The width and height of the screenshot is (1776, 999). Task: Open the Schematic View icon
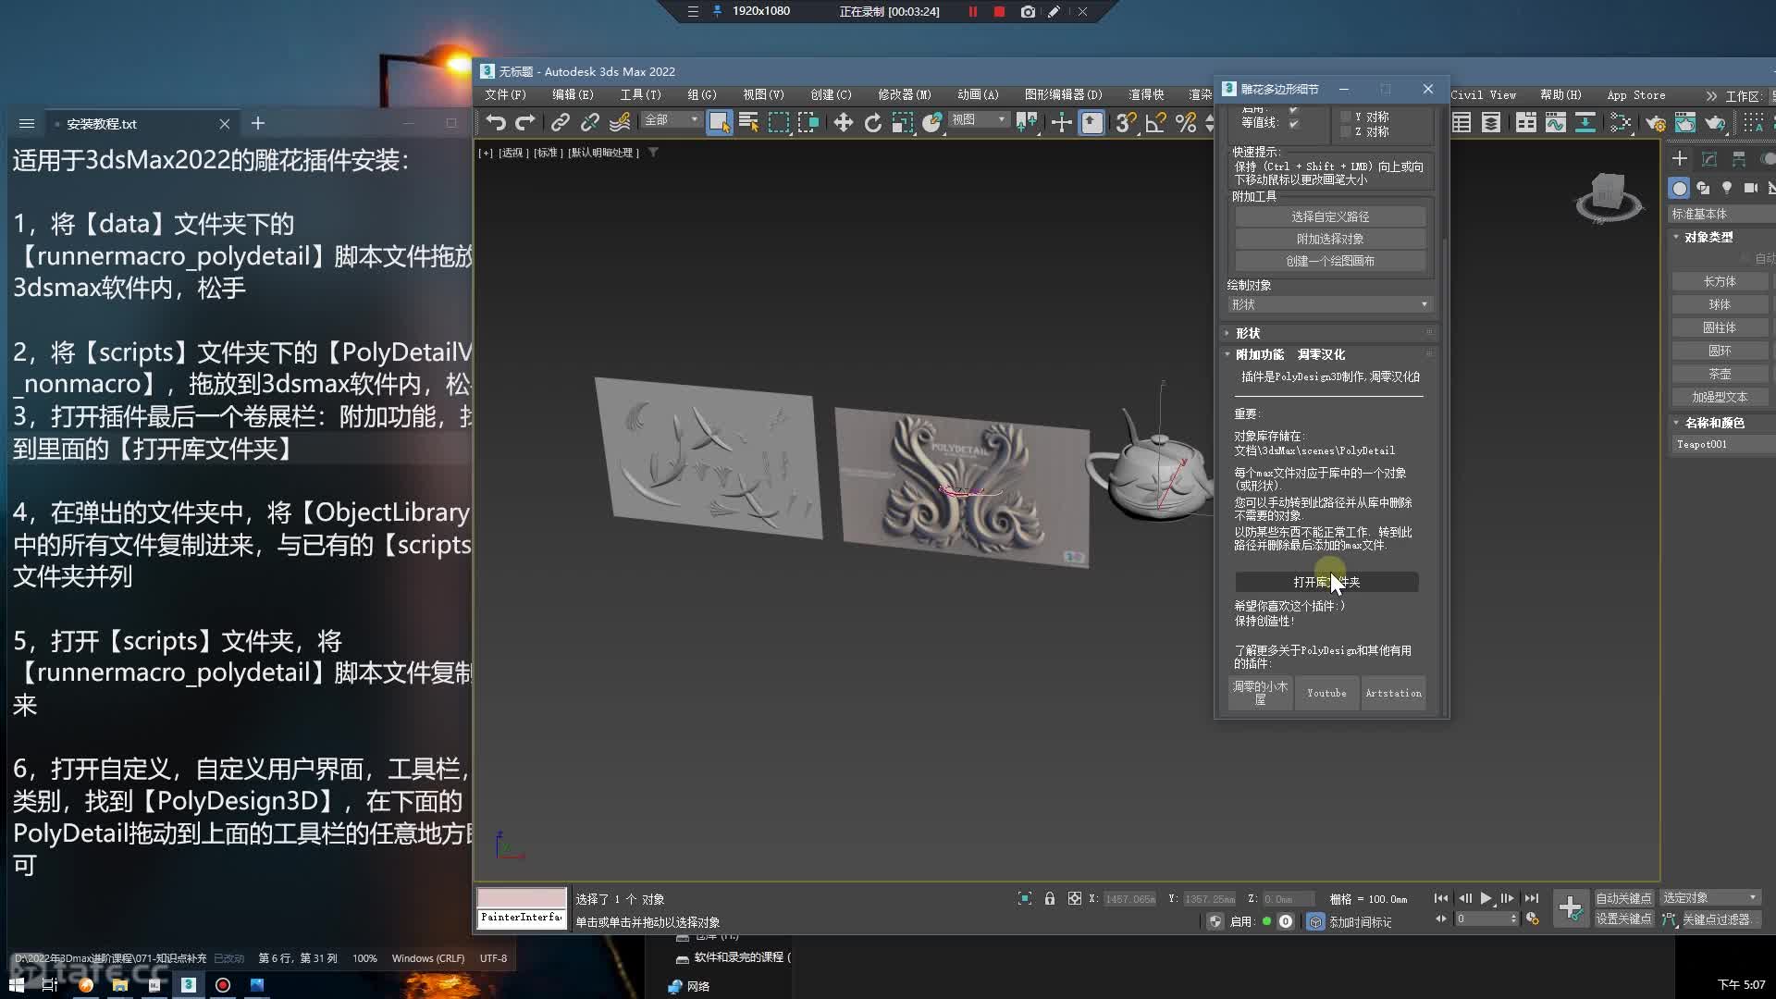point(1585,122)
